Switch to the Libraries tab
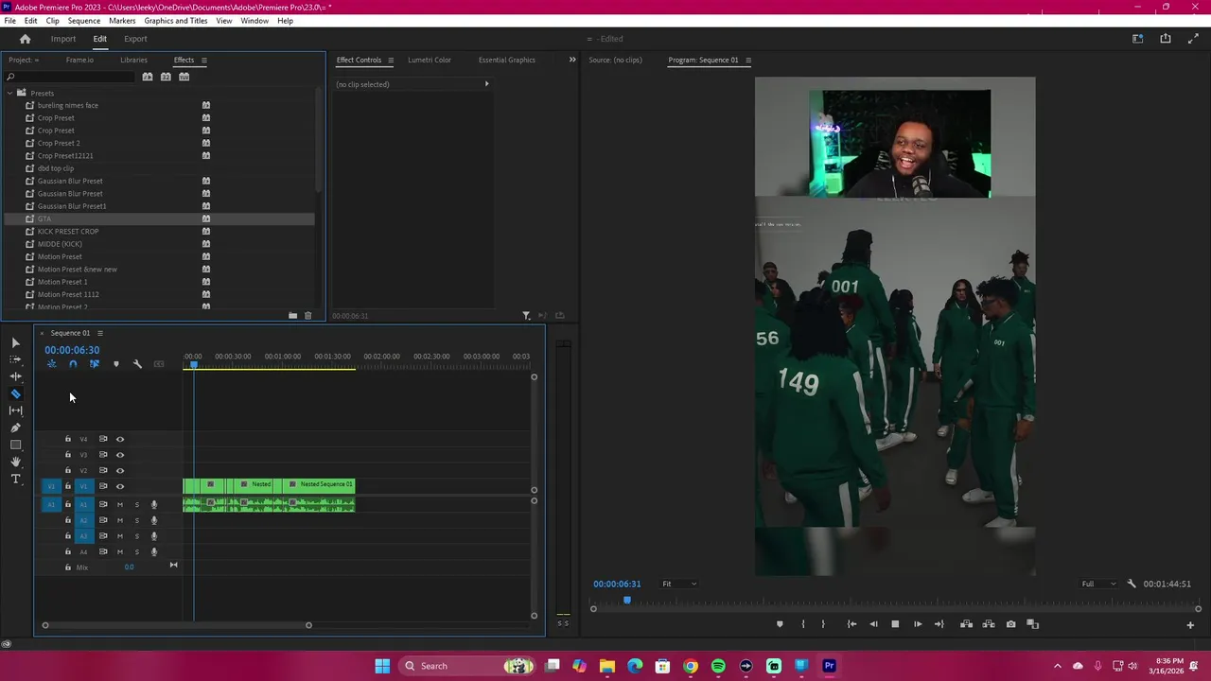Image resolution: width=1211 pixels, height=681 pixels. coord(133,60)
